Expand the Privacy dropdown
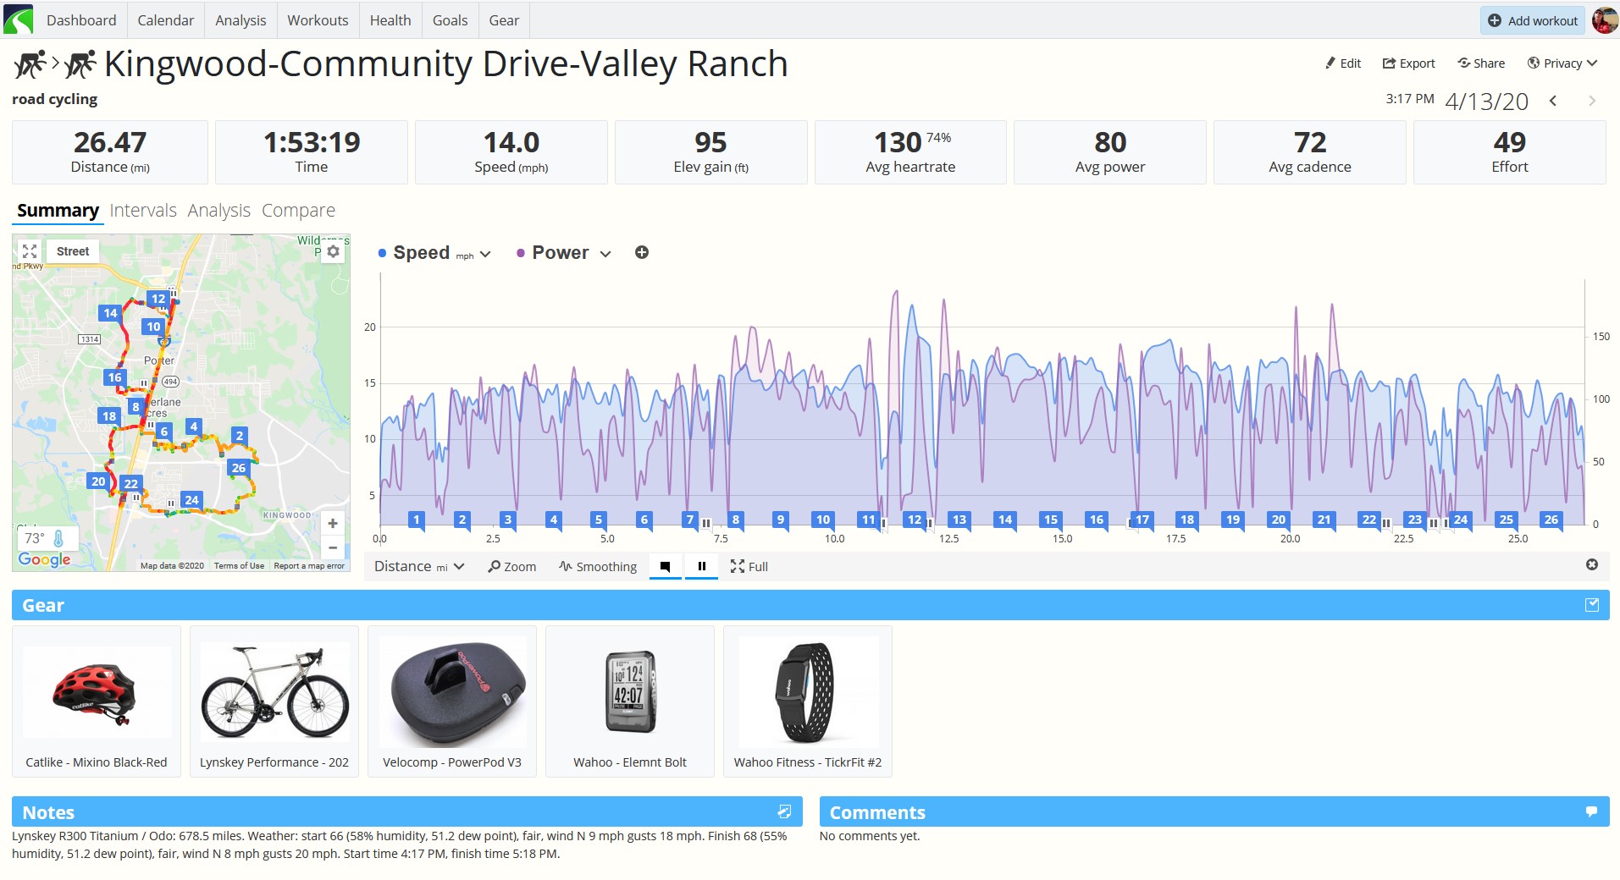 point(1562,63)
